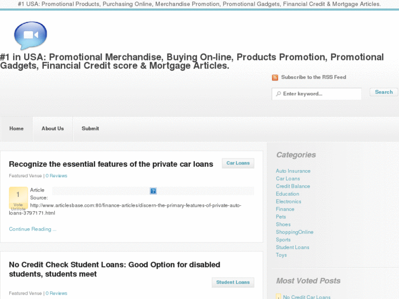The height and width of the screenshot is (299, 399).
Task: Click the orange RSS feed icon
Action: 275,77
